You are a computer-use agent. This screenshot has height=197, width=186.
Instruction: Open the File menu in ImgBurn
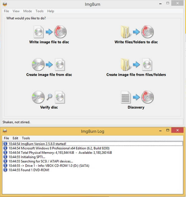coord(7,11)
